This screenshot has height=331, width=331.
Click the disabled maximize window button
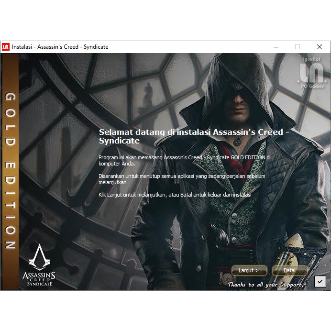pyautogui.click(x=298, y=47)
